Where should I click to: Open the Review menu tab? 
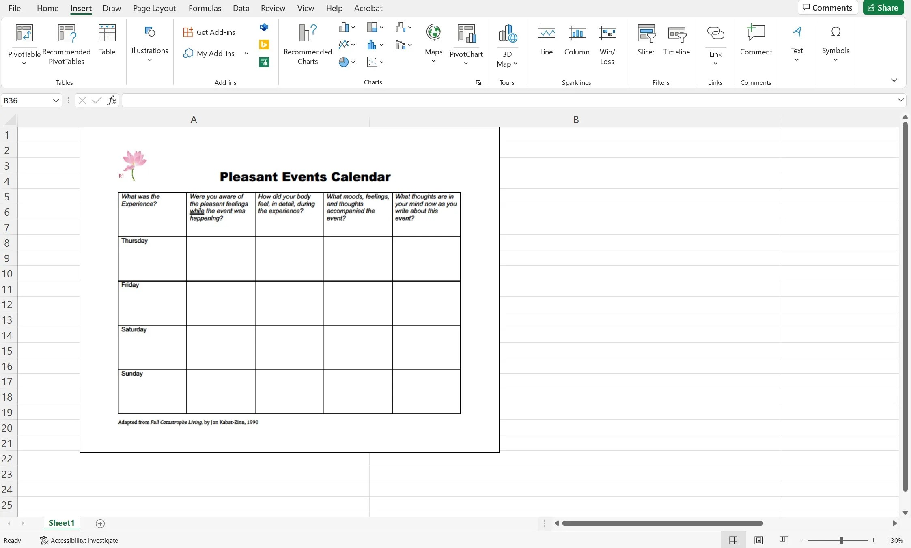point(272,8)
